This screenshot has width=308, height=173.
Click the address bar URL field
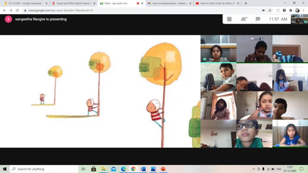(x=142, y=10)
